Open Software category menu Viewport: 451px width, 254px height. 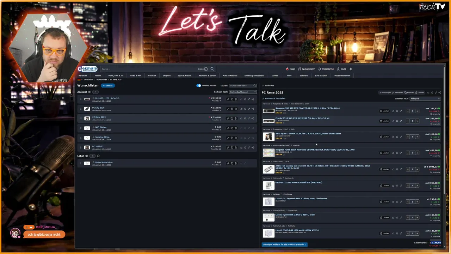[304, 75]
